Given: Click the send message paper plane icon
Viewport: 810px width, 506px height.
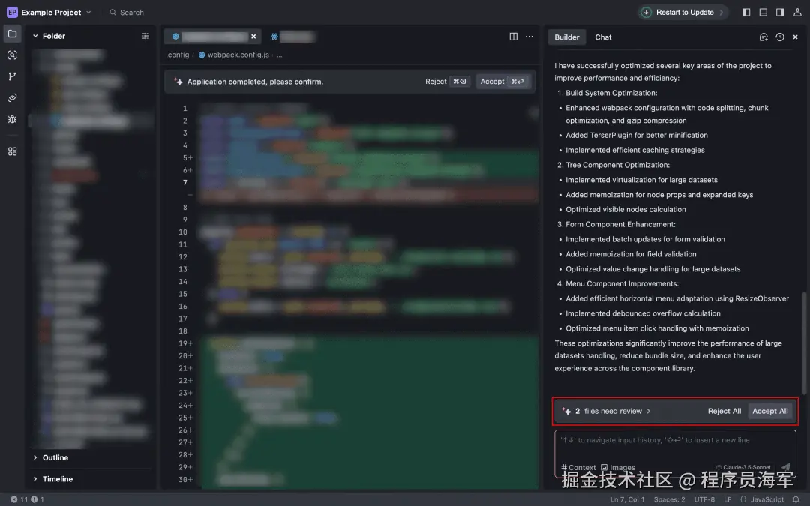Looking at the screenshot, I should 786,467.
